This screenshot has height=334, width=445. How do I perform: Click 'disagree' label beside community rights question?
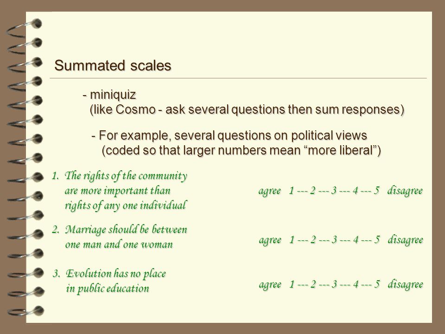click(405, 191)
